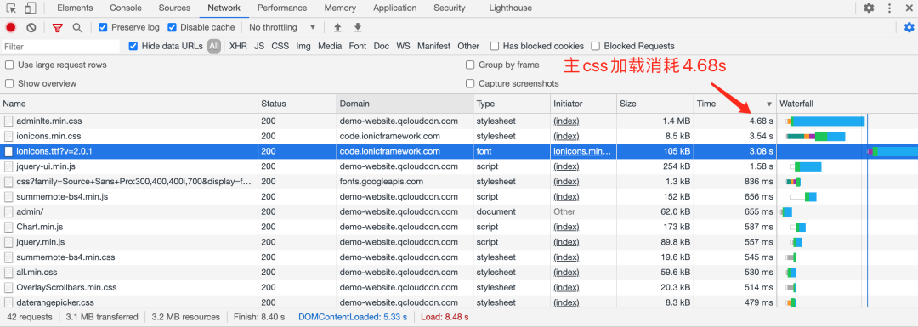Filter requests by JS

tap(259, 46)
